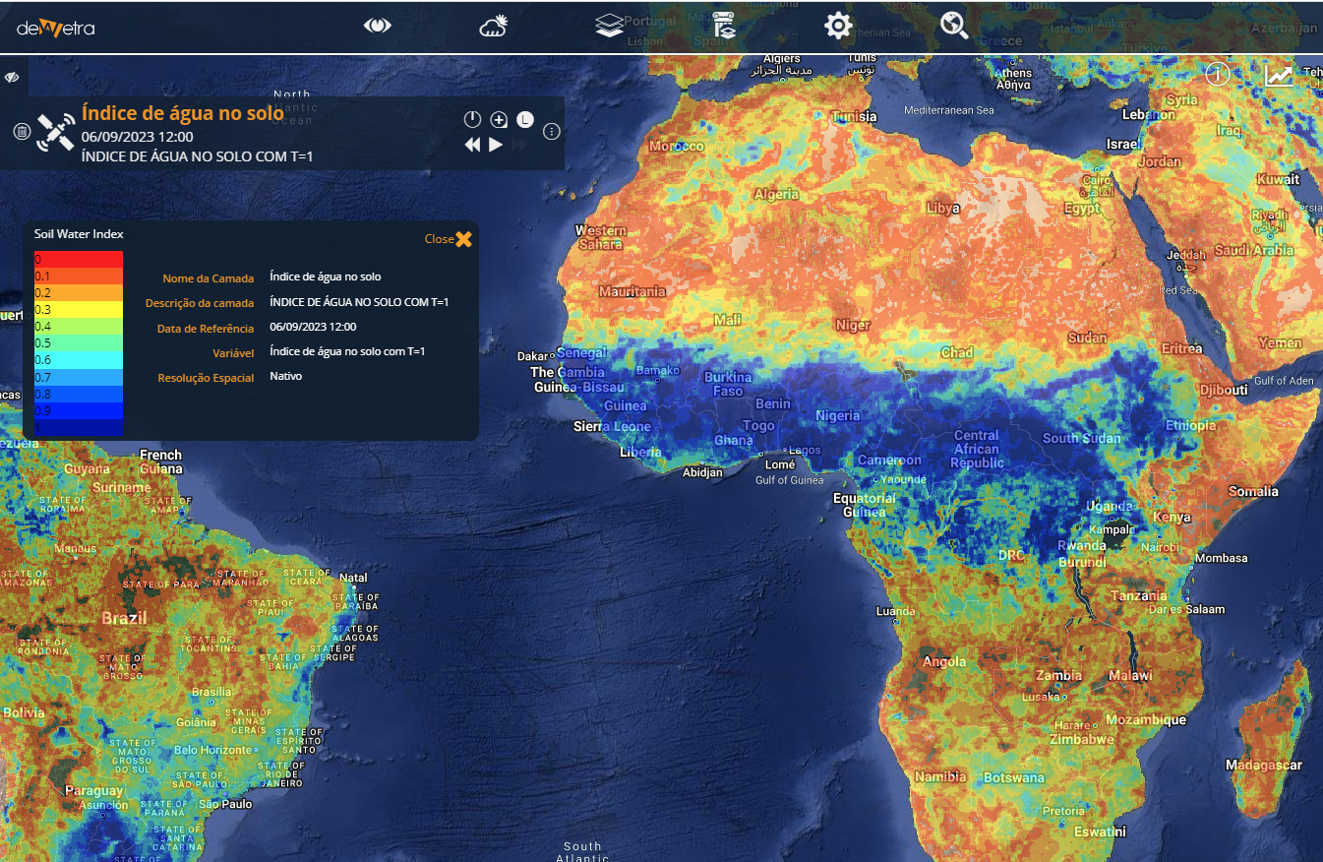Viewport: 1323px width, 862px height.
Task: Open the weather forecast cloud menu
Action: pos(494,27)
